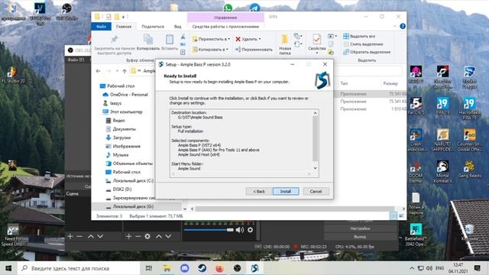Image resolution: width=489 pixels, height=275 pixels.
Task: Sort files by Тип column header
Action: (x=344, y=83)
